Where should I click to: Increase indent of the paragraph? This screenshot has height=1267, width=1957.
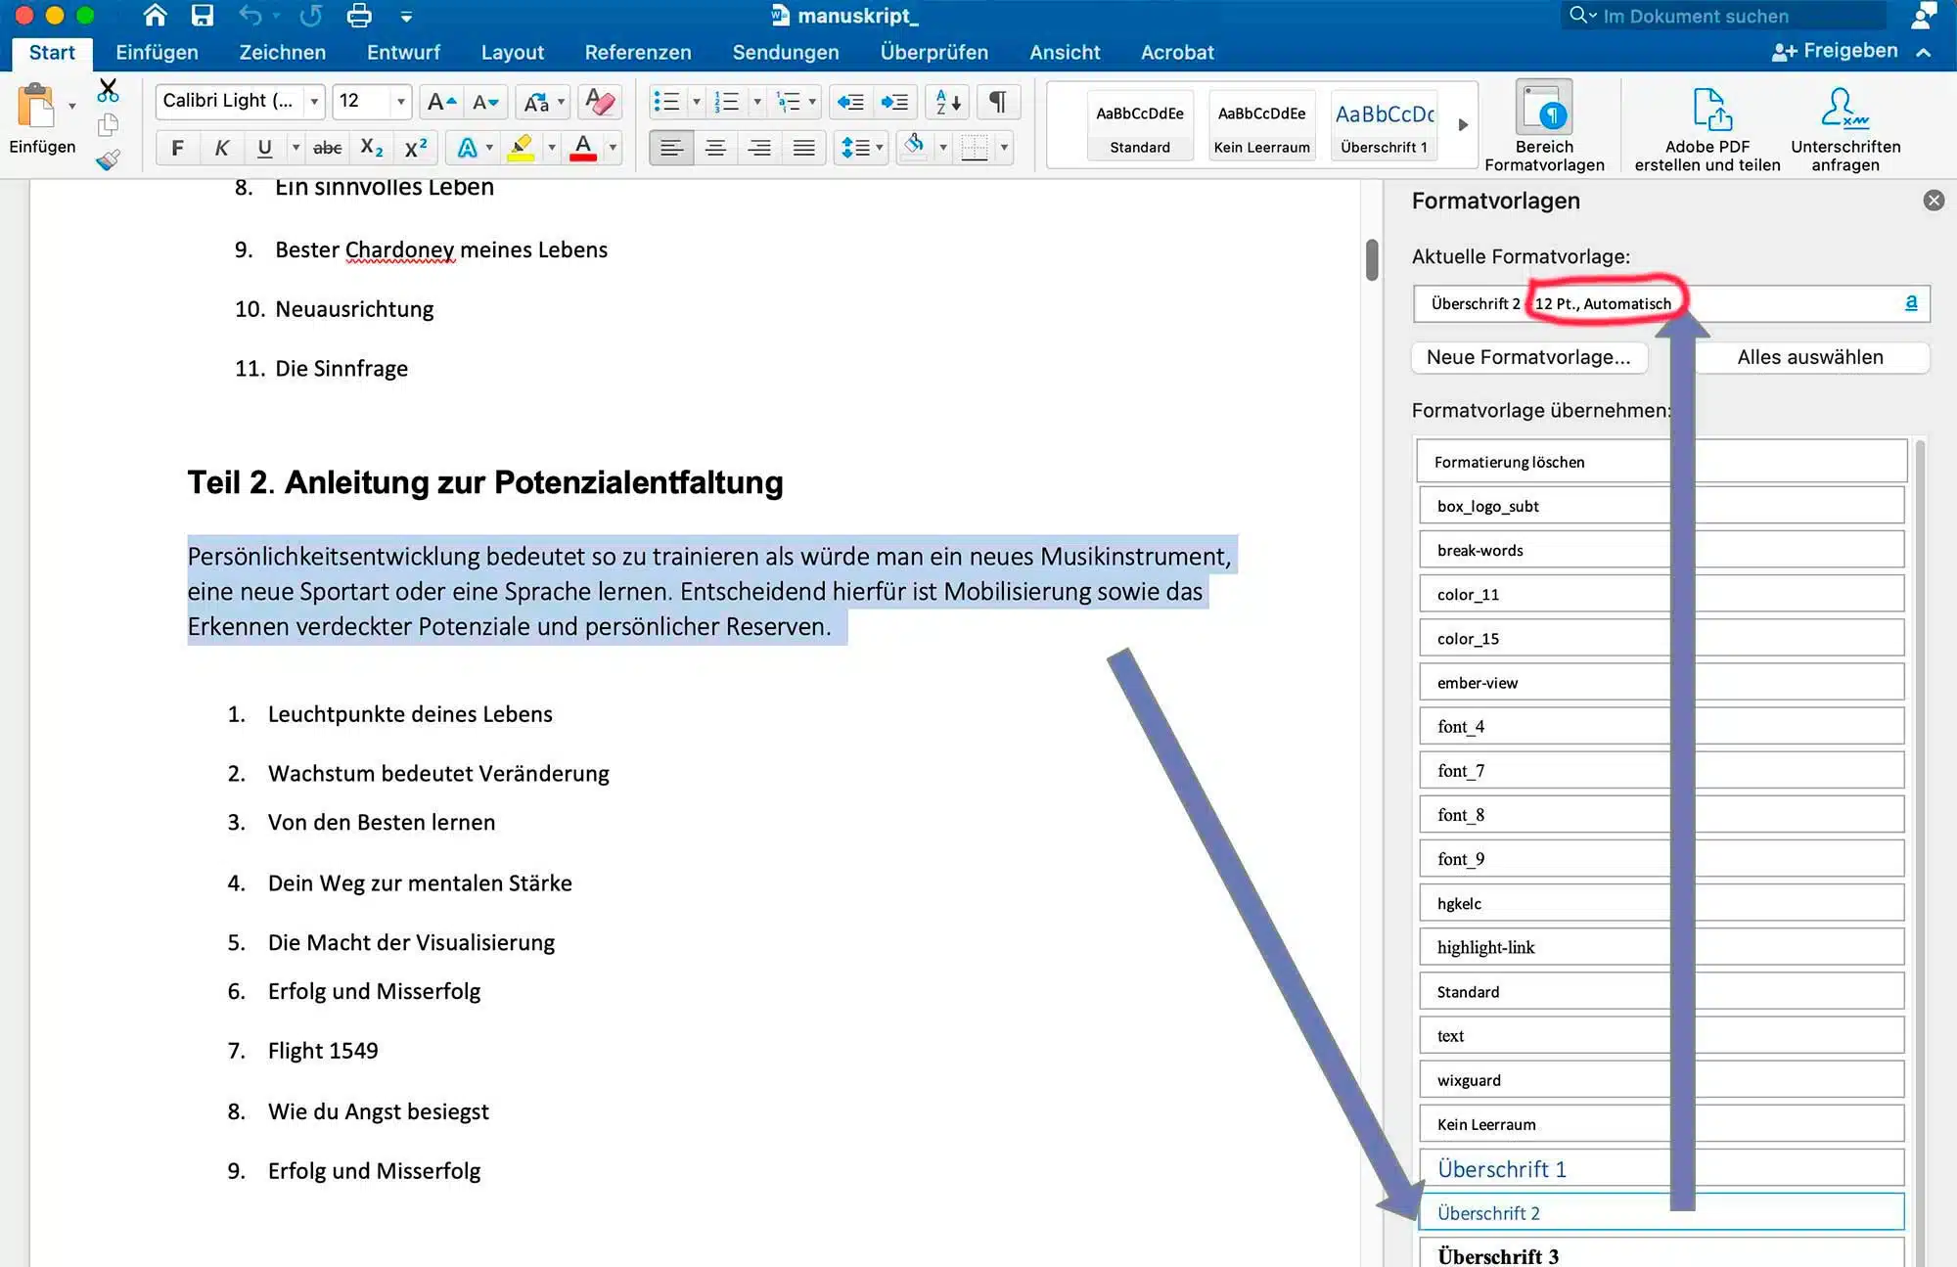coord(894,102)
